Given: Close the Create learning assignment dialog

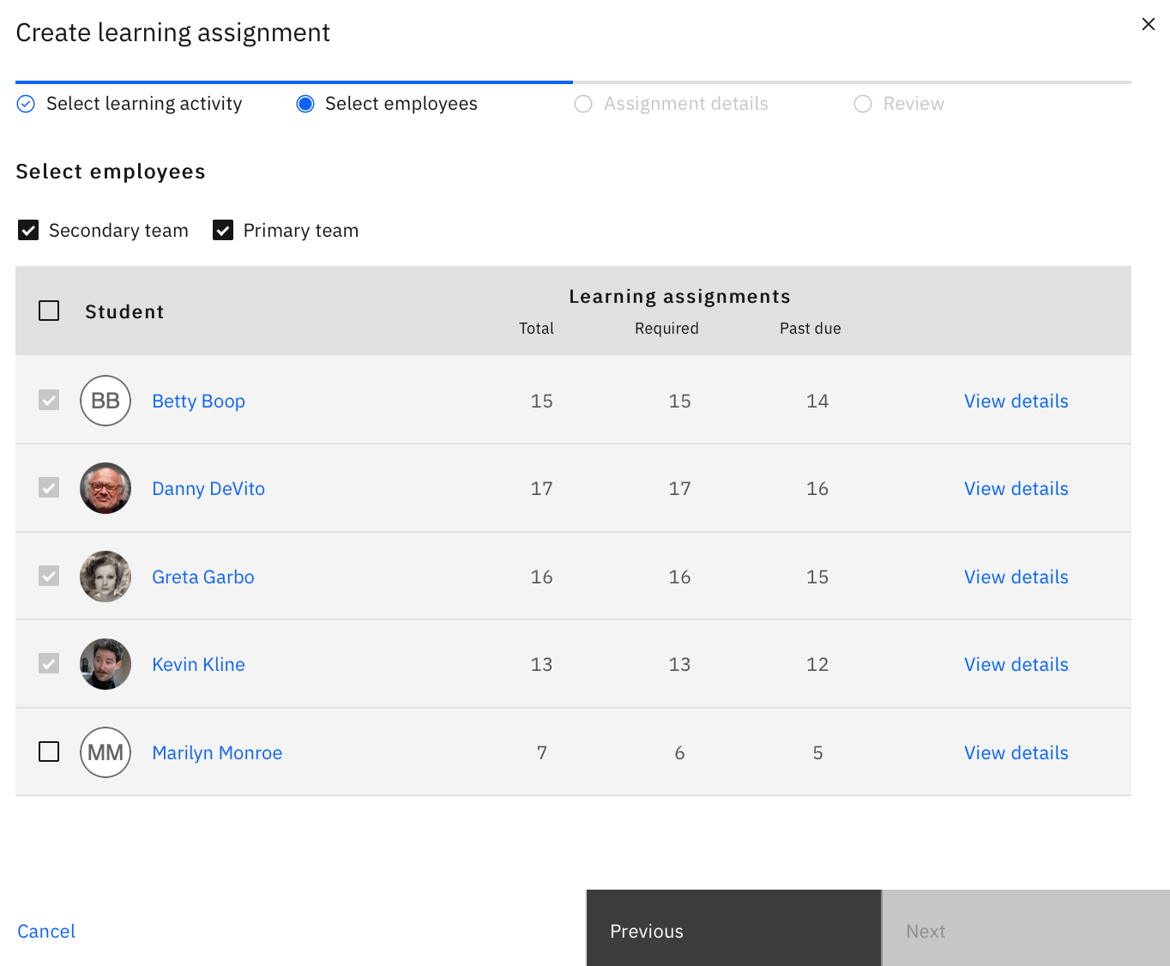Looking at the screenshot, I should click(x=1148, y=24).
